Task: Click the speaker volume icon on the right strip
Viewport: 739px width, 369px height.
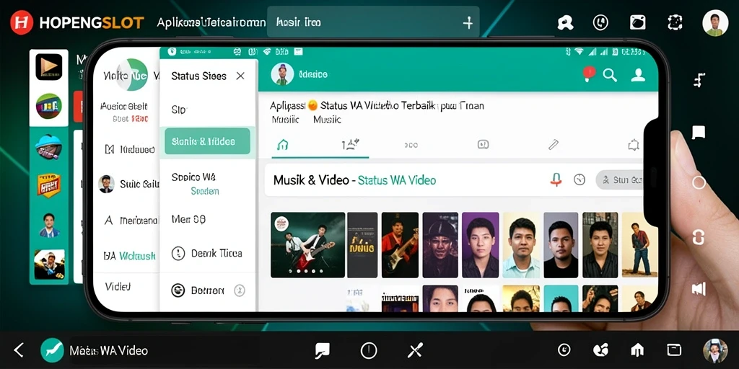Action: click(x=699, y=288)
